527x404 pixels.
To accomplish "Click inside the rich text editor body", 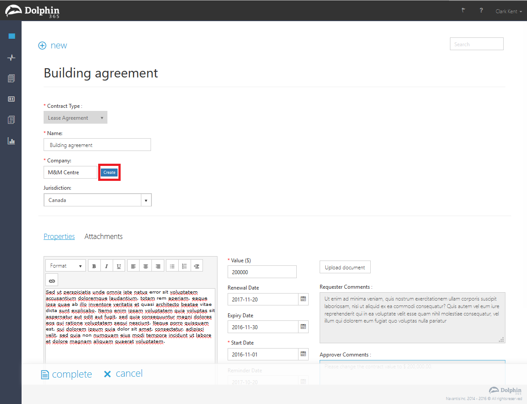I will click(x=130, y=326).
